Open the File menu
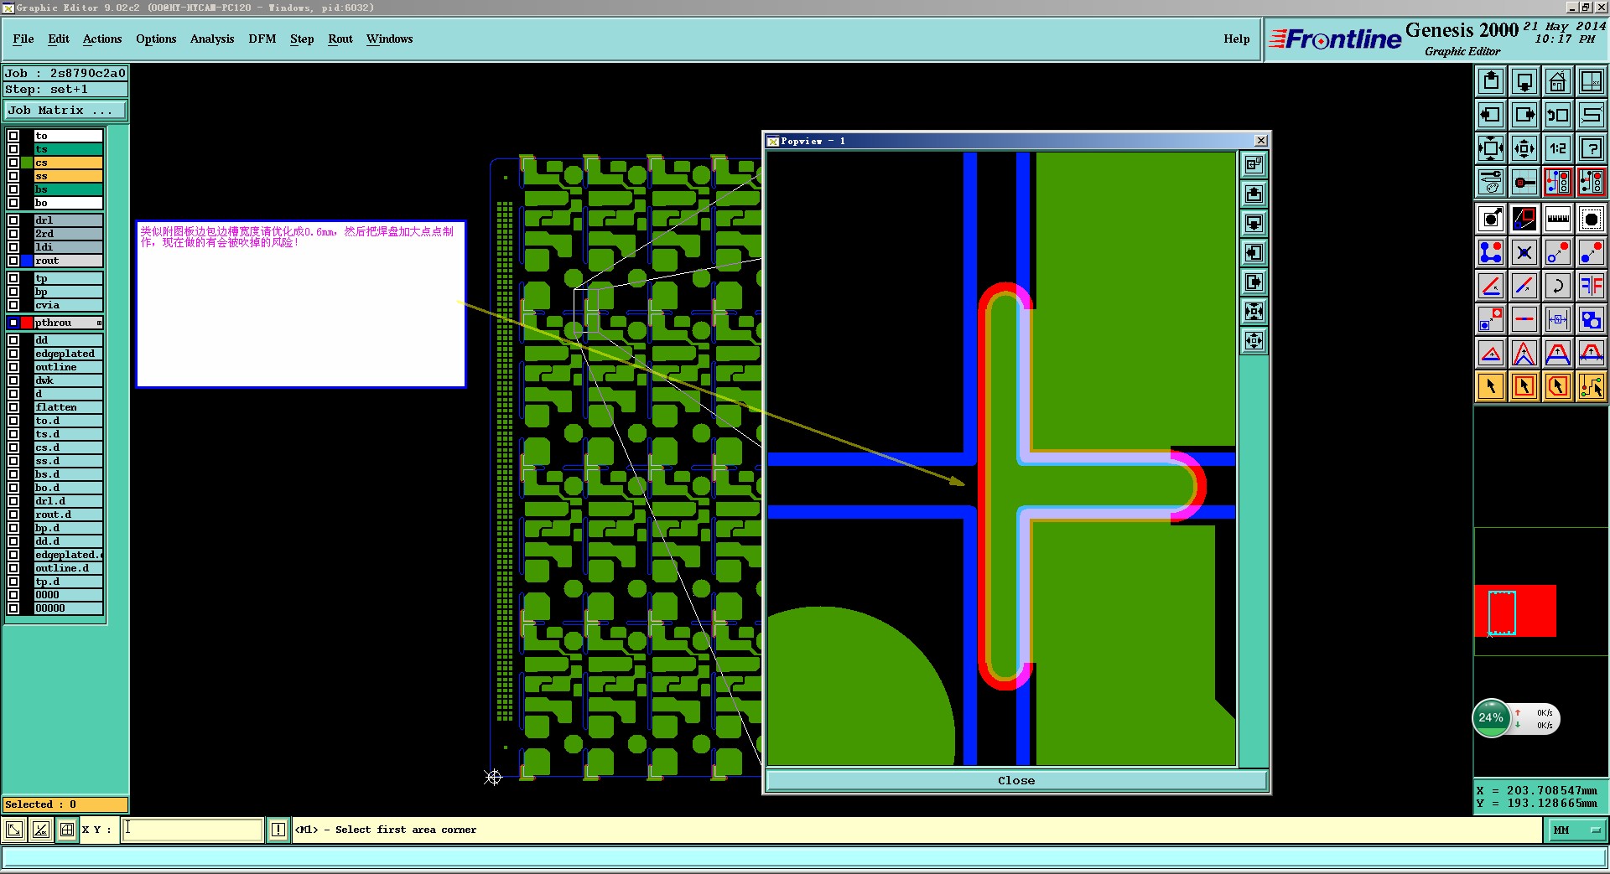This screenshot has height=874, width=1610. (23, 39)
